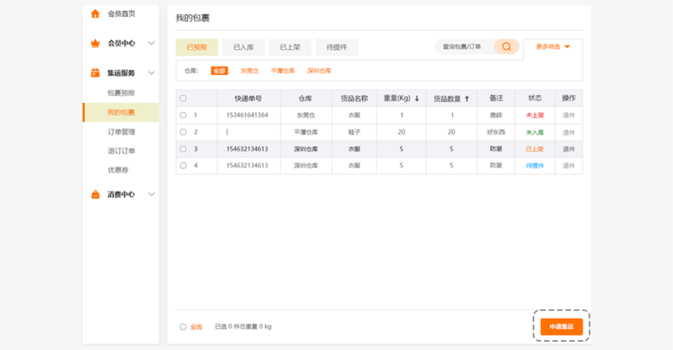The height and width of the screenshot is (350, 673).
Task: Expand the 会员中心 menu chevron
Action: point(151,43)
